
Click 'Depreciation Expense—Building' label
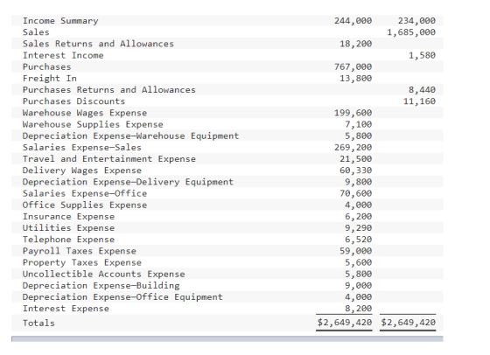point(101,286)
